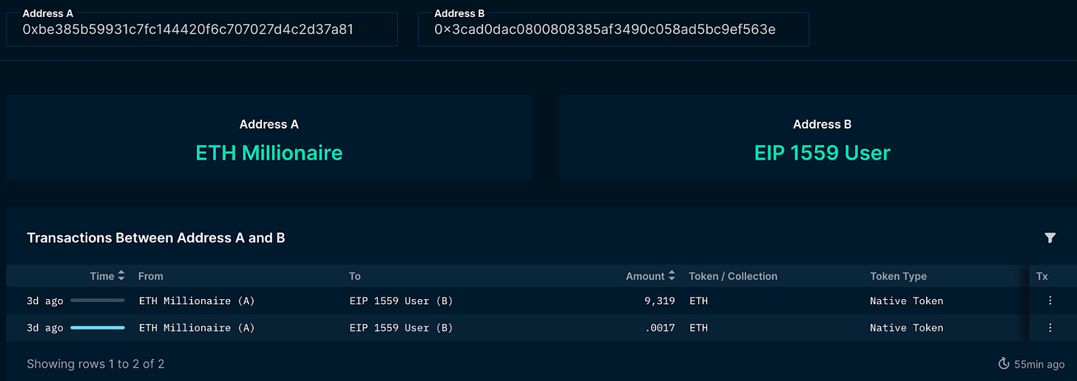This screenshot has width=1077, height=381.
Task: Select the Token / Collection column header
Action: pyautogui.click(x=732, y=276)
